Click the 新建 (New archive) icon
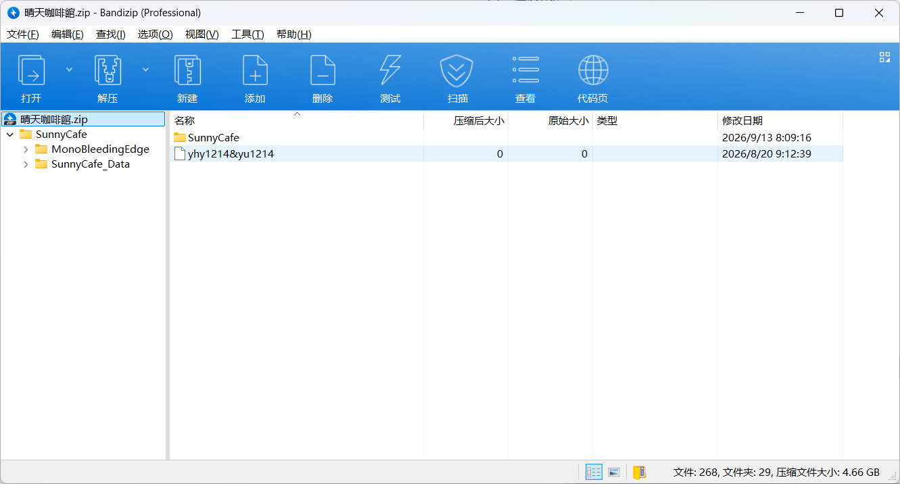Screen dimensions: 900x484 [187, 70]
